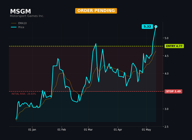Viewport: 192px width, 140px height.
Task: Click the STOP 3.49 red label
Action: click(174, 91)
